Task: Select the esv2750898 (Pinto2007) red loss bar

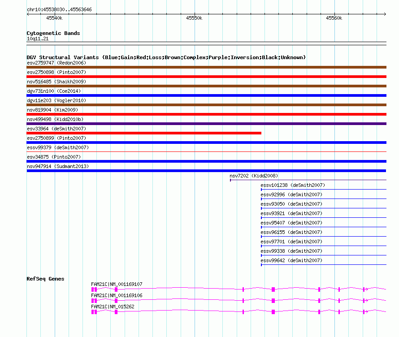Action: [206, 77]
